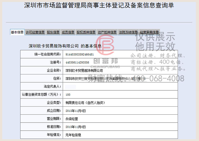Image resolution: width=199 pixels, height=141 pixels.
Task: Open the 成员信息 tab
Action: click(x=68, y=32)
